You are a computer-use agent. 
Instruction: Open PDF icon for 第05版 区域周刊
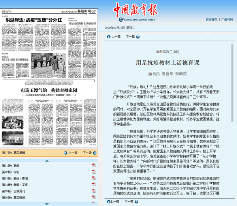[94, 191]
